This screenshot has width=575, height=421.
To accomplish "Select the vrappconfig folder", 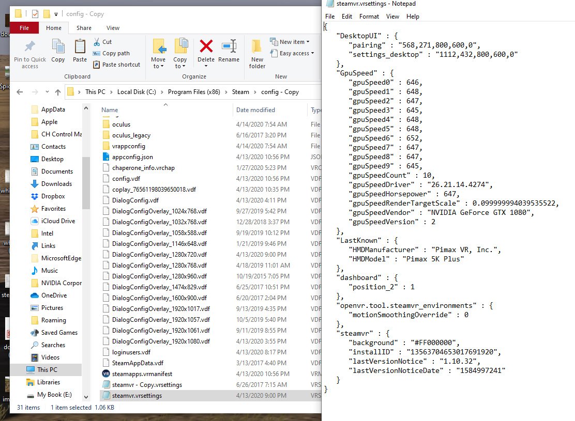I will pyautogui.click(x=129, y=146).
